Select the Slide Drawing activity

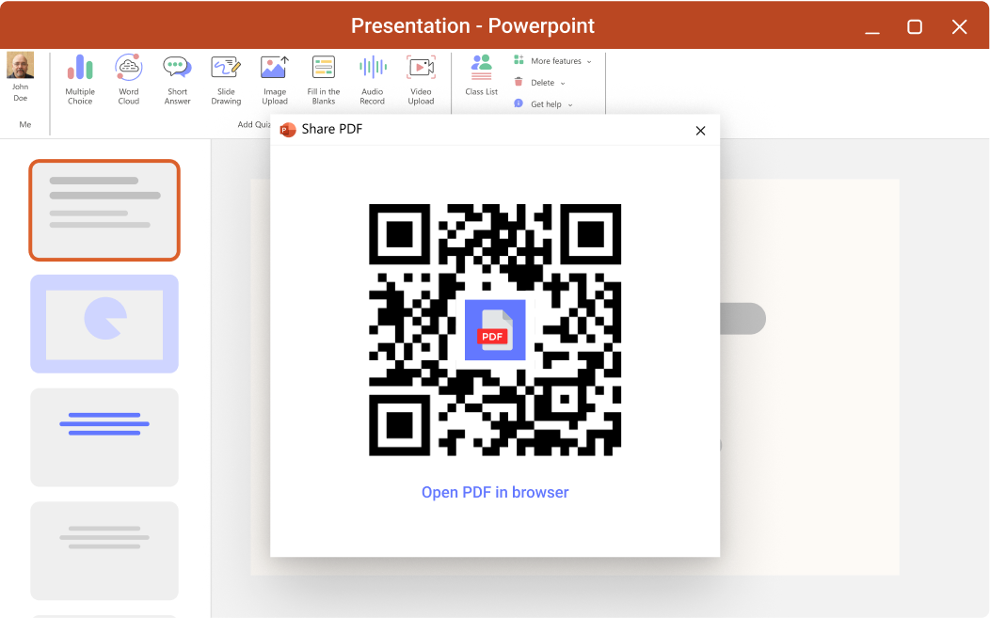(x=226, y=80)
